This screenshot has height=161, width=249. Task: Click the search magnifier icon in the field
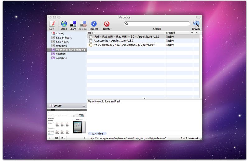[x=127, y=24]
